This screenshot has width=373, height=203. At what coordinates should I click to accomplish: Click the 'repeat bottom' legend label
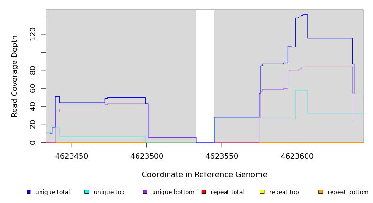point(348,192)
